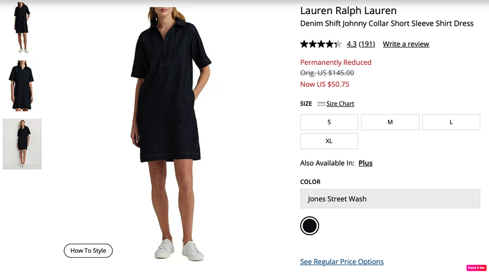Select size L
Image resolution: width=489 pixels, height=273 pixels.
pos(451,122)
